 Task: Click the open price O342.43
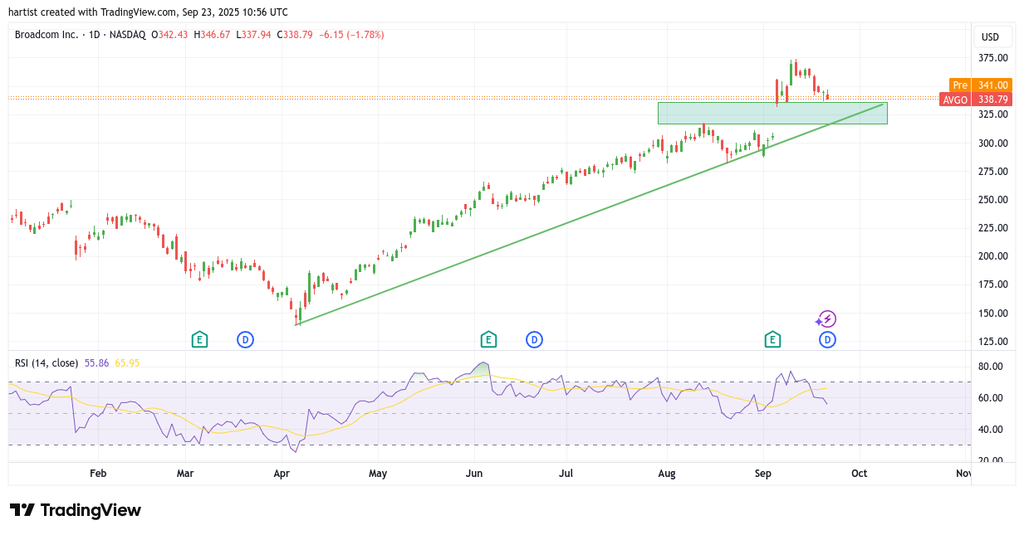pos(169,35)
